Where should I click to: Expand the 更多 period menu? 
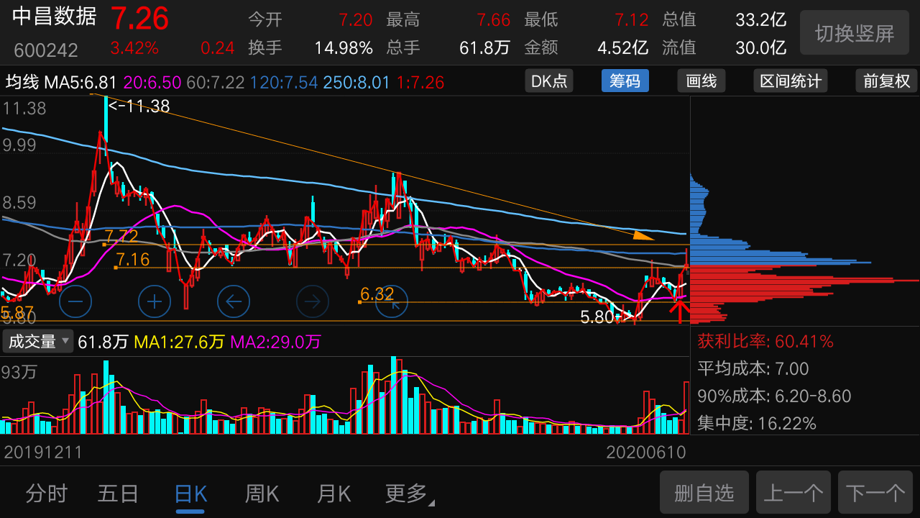point(410,494)
